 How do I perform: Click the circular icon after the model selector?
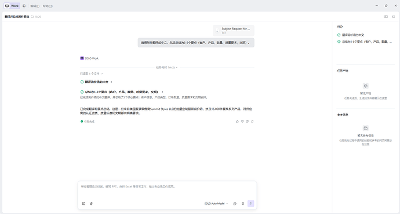(x=235, y=204)
